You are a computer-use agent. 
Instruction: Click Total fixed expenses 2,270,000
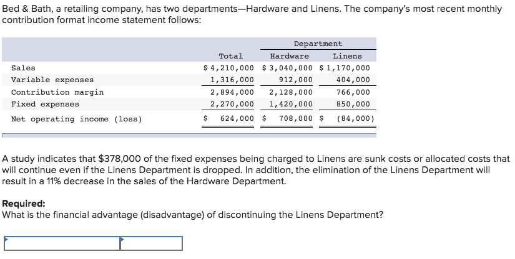[232, 104]
